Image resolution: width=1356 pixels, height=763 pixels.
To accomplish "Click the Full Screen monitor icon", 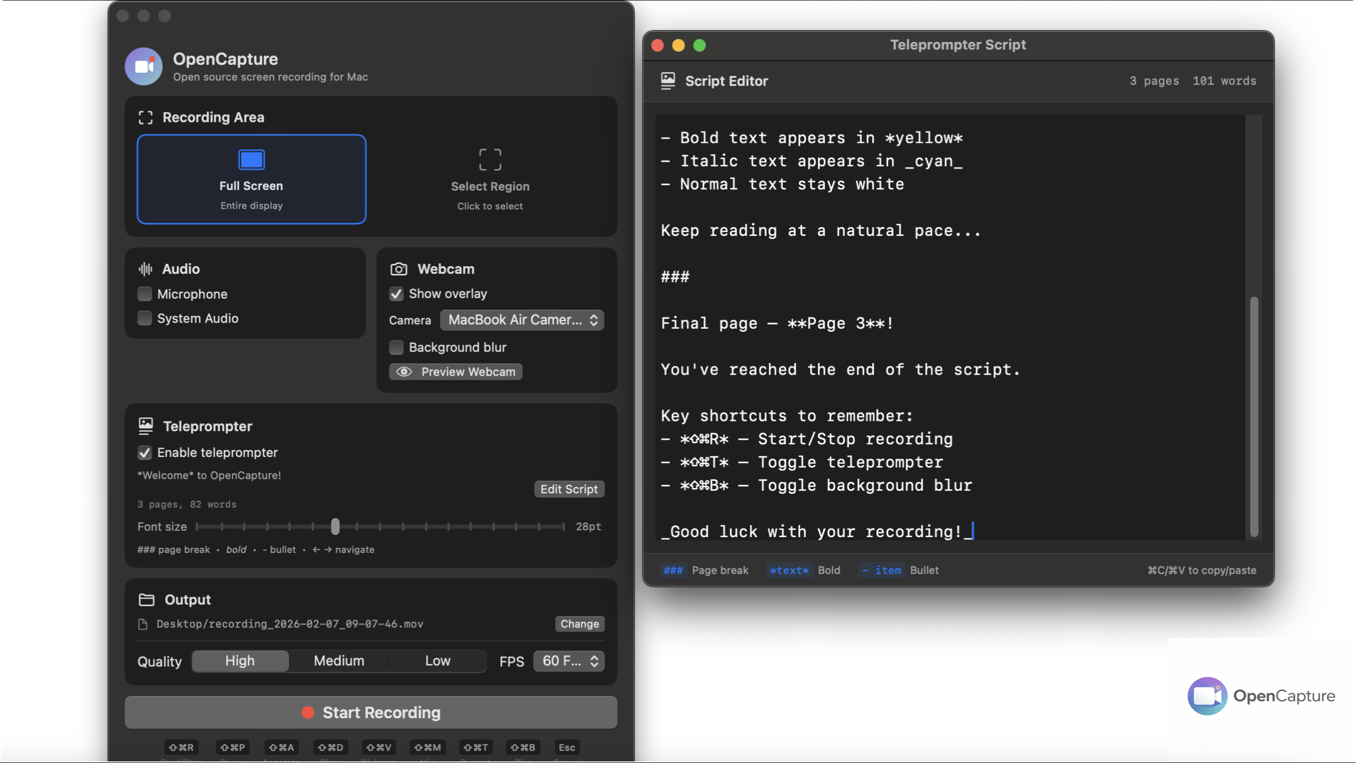I will (251, 159).
